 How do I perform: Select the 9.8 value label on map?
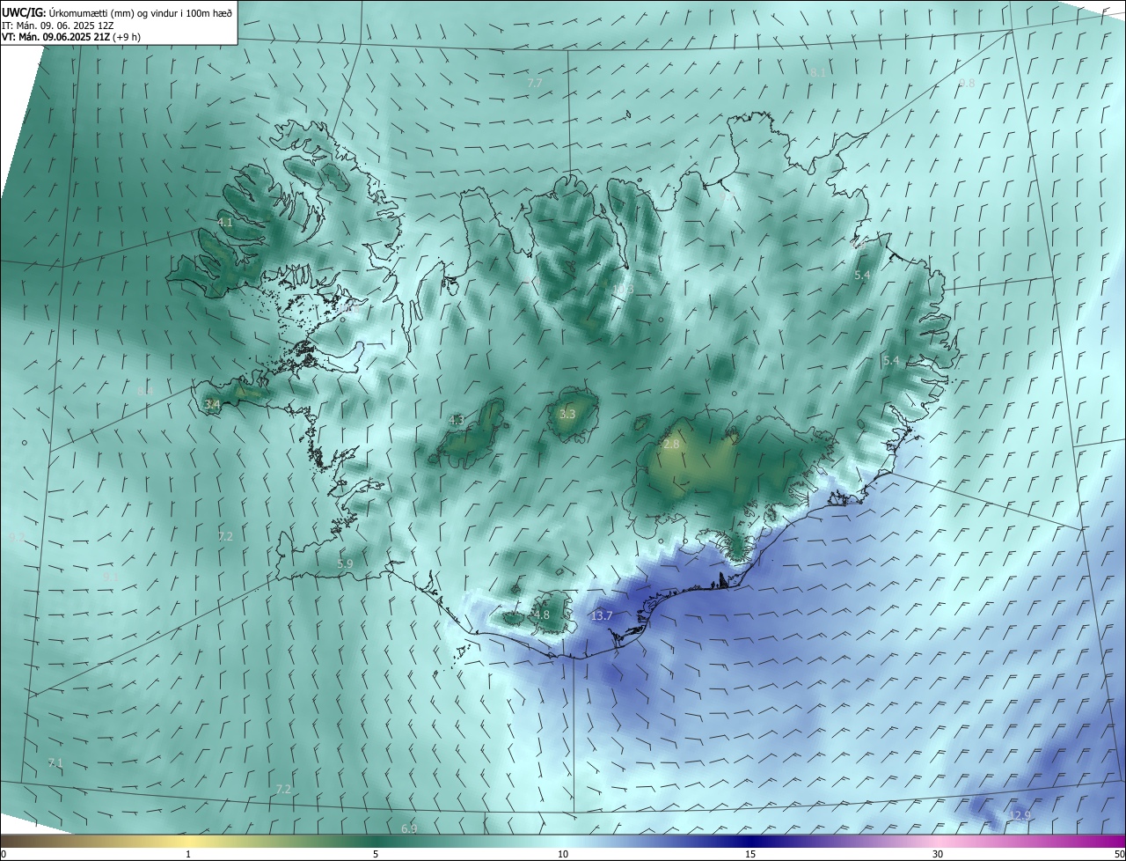point(967,83)
